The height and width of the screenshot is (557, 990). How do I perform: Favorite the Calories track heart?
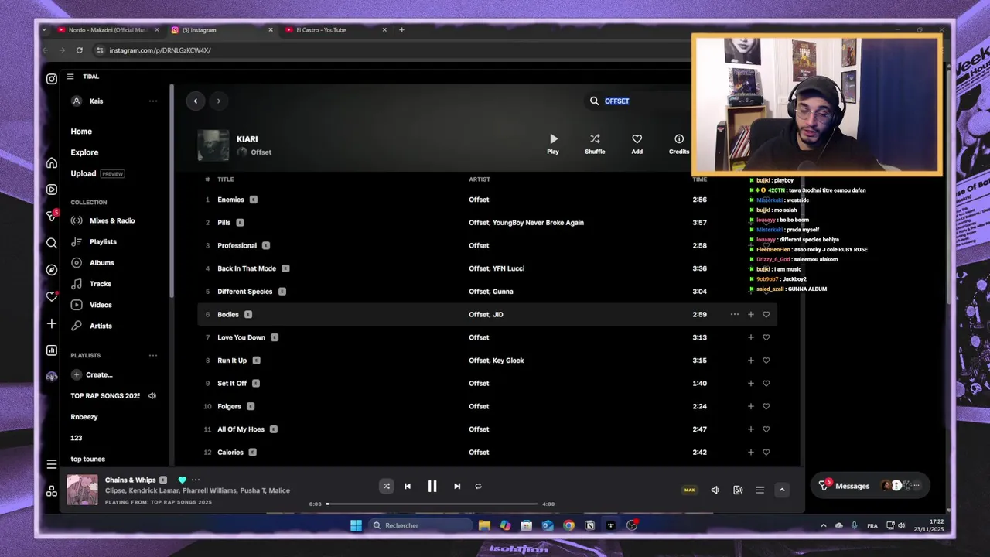click(766, 453)
